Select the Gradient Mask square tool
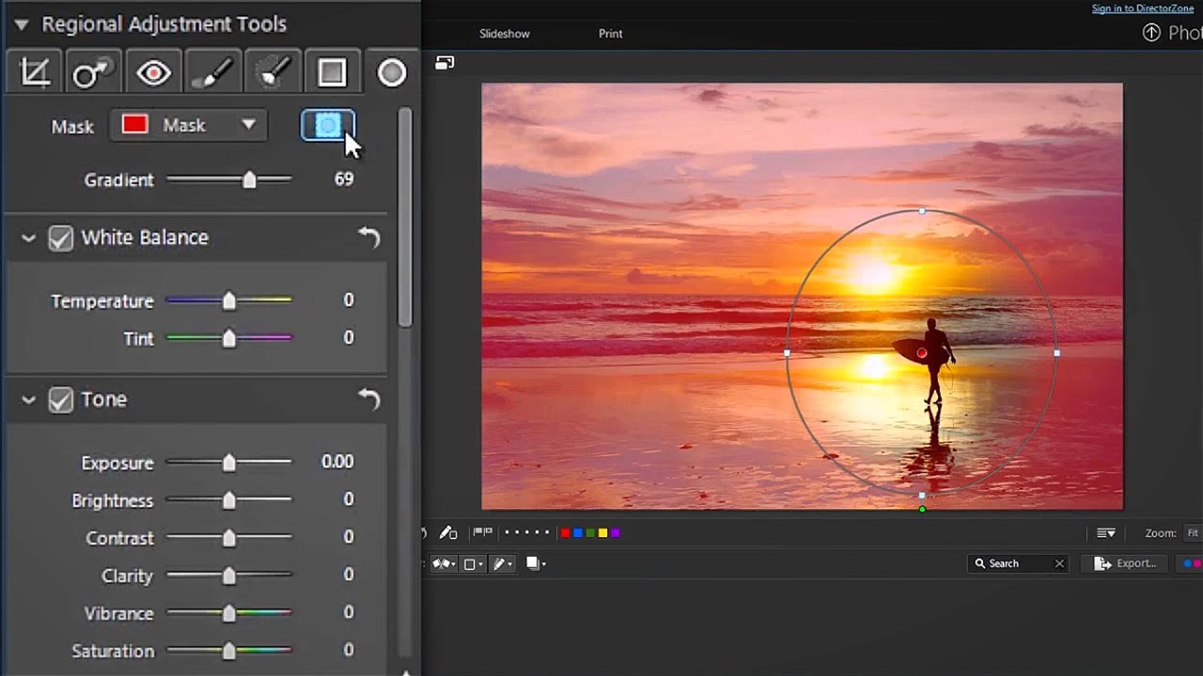Screen dimensions: 1203x676 point(332,72)
